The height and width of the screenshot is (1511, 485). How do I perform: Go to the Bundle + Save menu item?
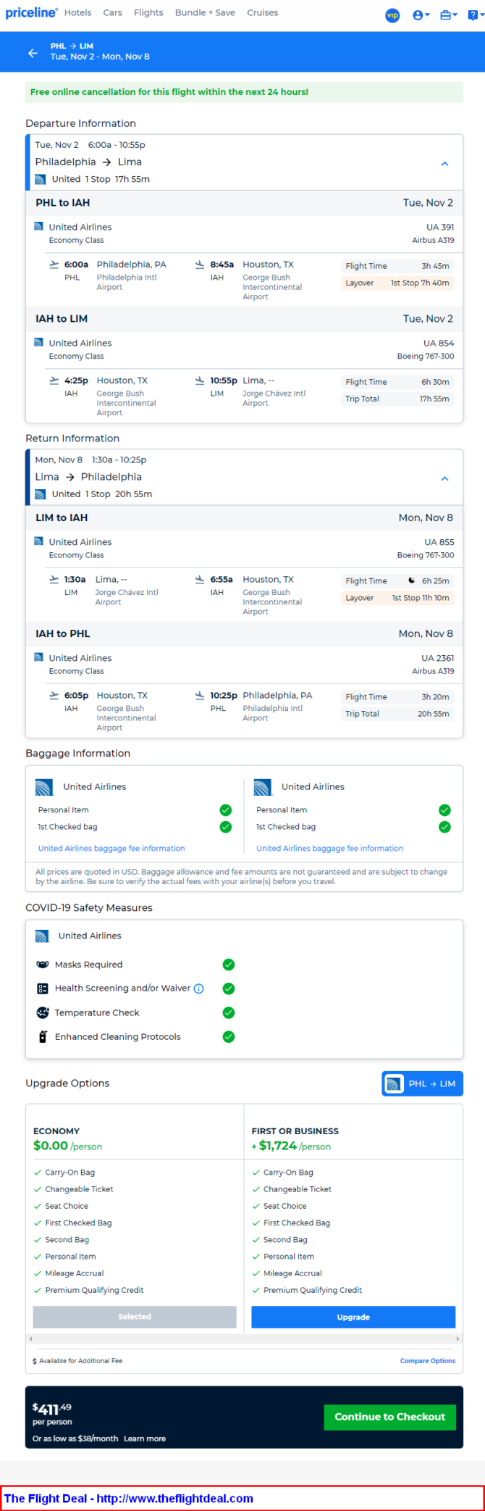pyautogui.click(x=205, y=13)
